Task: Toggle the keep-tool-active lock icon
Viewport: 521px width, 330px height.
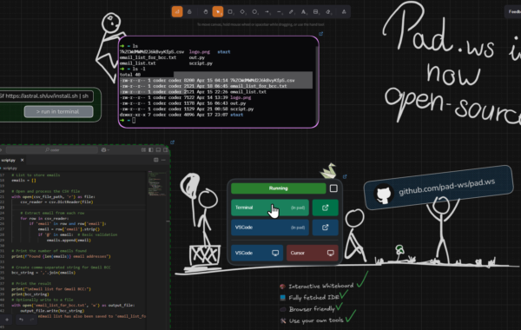Action: 189,11
